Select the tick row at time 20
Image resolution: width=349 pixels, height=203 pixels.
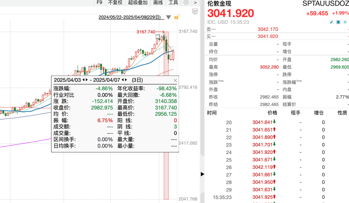pos(277,122)
